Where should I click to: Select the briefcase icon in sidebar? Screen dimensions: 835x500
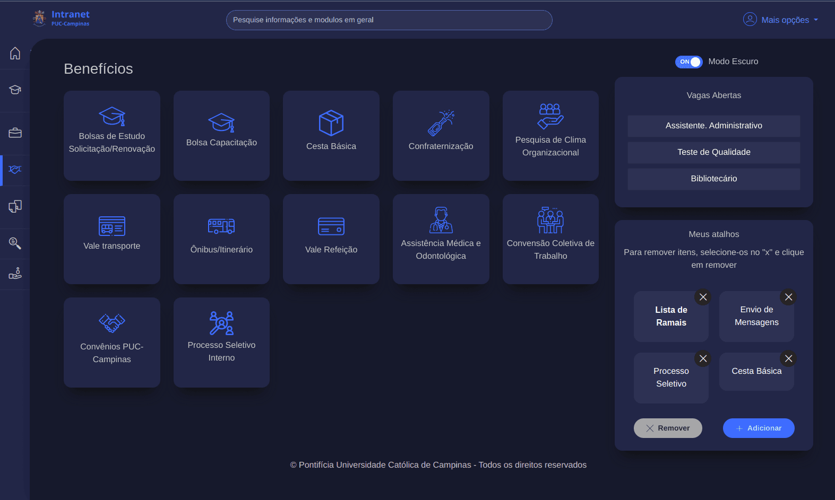point(15,133)
